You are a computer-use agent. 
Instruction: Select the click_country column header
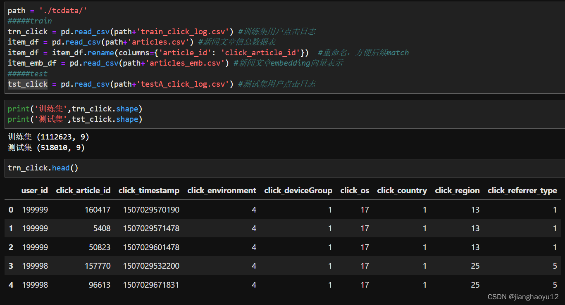point(402,190)
